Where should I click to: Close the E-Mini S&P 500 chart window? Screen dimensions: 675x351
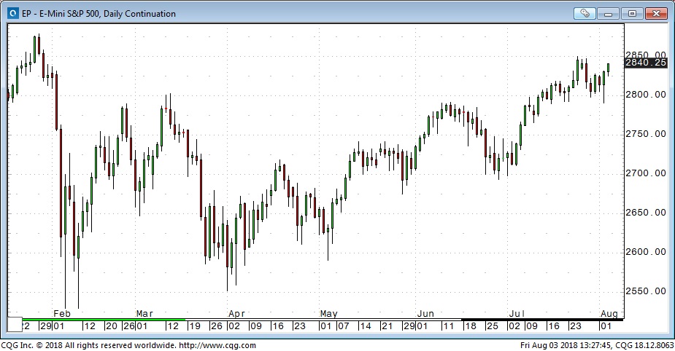pyautogui.click(x=656, y=13)
